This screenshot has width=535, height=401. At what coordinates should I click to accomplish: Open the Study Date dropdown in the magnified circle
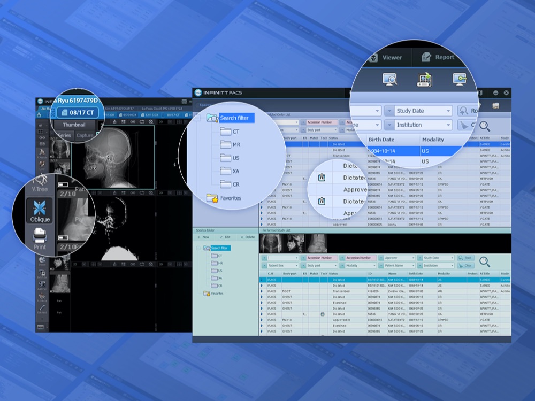pyautogui.click(x=424, y=111)
